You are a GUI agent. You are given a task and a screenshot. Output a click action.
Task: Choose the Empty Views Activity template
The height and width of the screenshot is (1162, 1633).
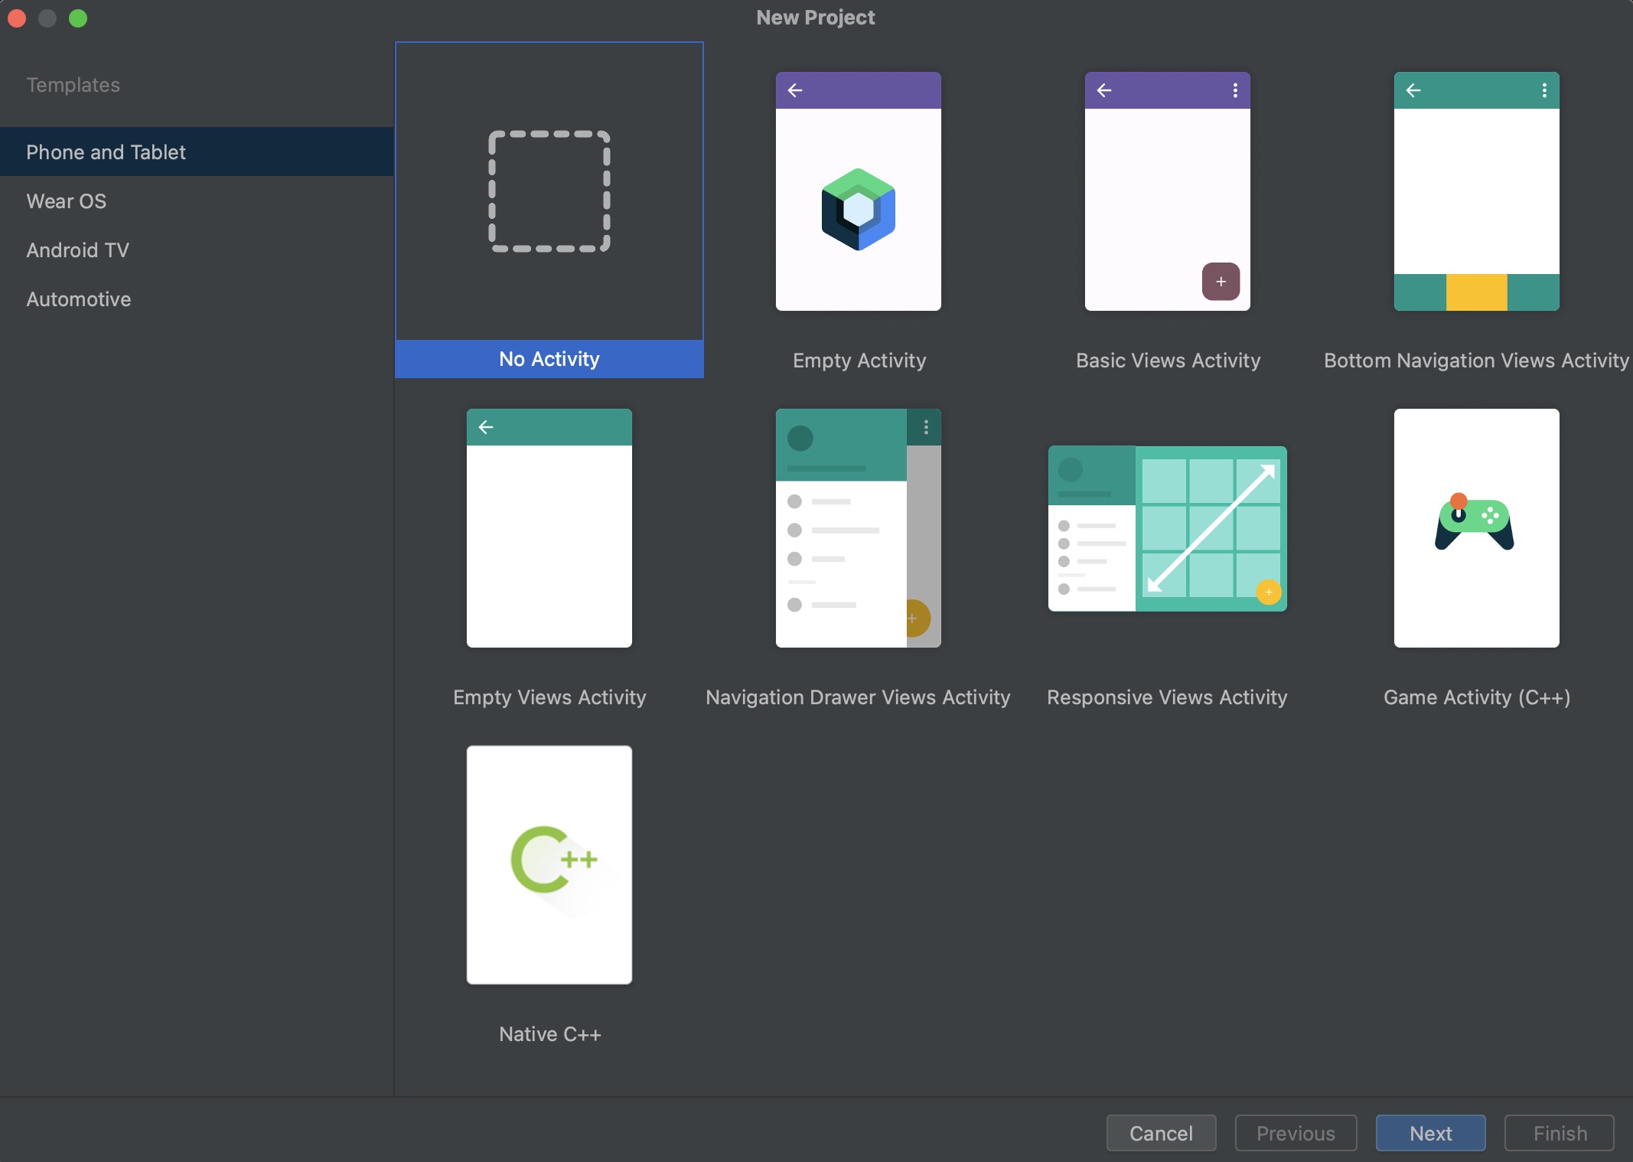(x=549, y=528)
